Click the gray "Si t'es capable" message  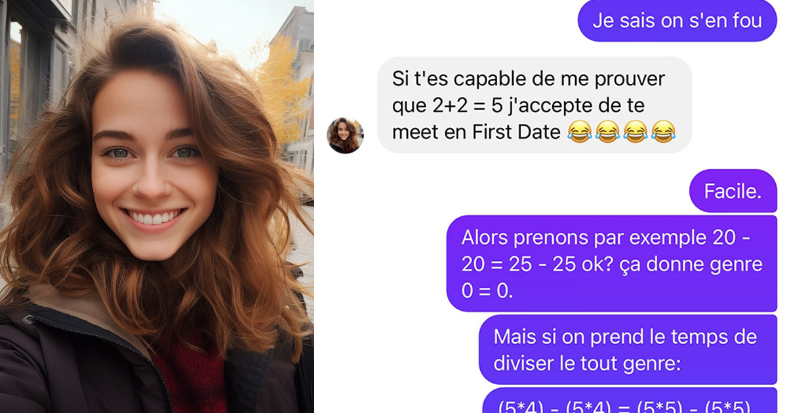click(535, 105)
